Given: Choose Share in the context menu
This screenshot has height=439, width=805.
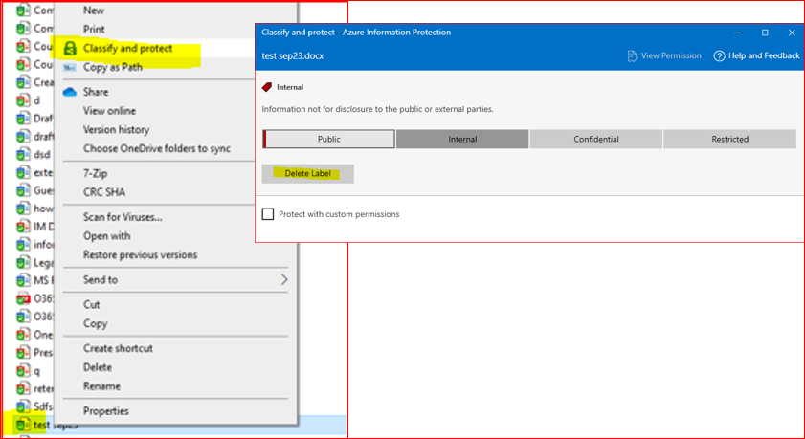Looking at the screenshot, I should (x=96, y=92).
